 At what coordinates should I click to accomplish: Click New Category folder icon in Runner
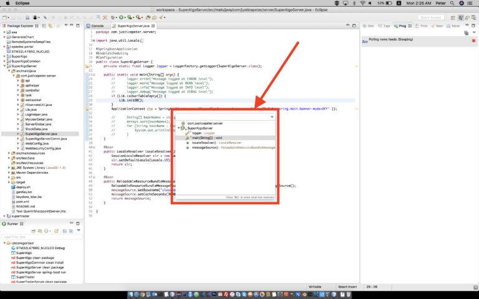coord(57,231)
